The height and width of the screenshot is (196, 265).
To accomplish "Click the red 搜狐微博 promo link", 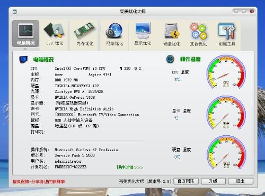I will coord(39,181).
